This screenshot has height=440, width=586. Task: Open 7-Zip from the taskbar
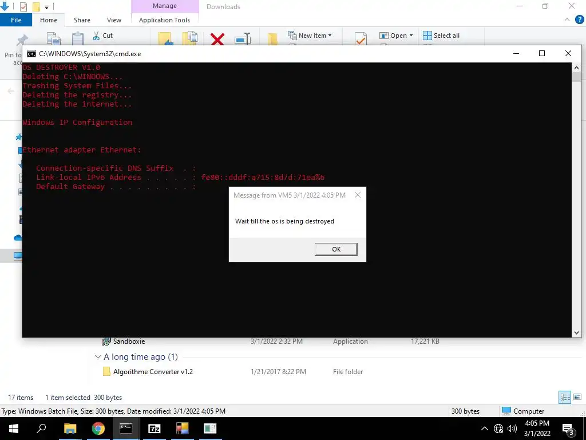pyautogui.click(x=155, y=429)
